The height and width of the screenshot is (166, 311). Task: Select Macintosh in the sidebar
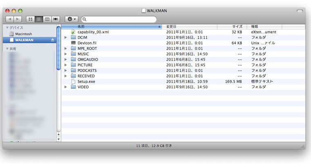point(23,34)
